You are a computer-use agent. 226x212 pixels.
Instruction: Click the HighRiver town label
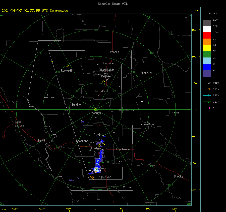pos(104,177)
